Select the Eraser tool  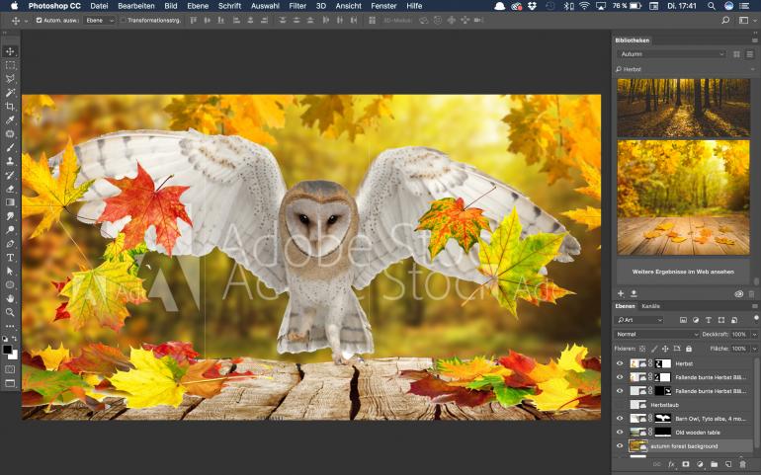click(x=10, y=189)
